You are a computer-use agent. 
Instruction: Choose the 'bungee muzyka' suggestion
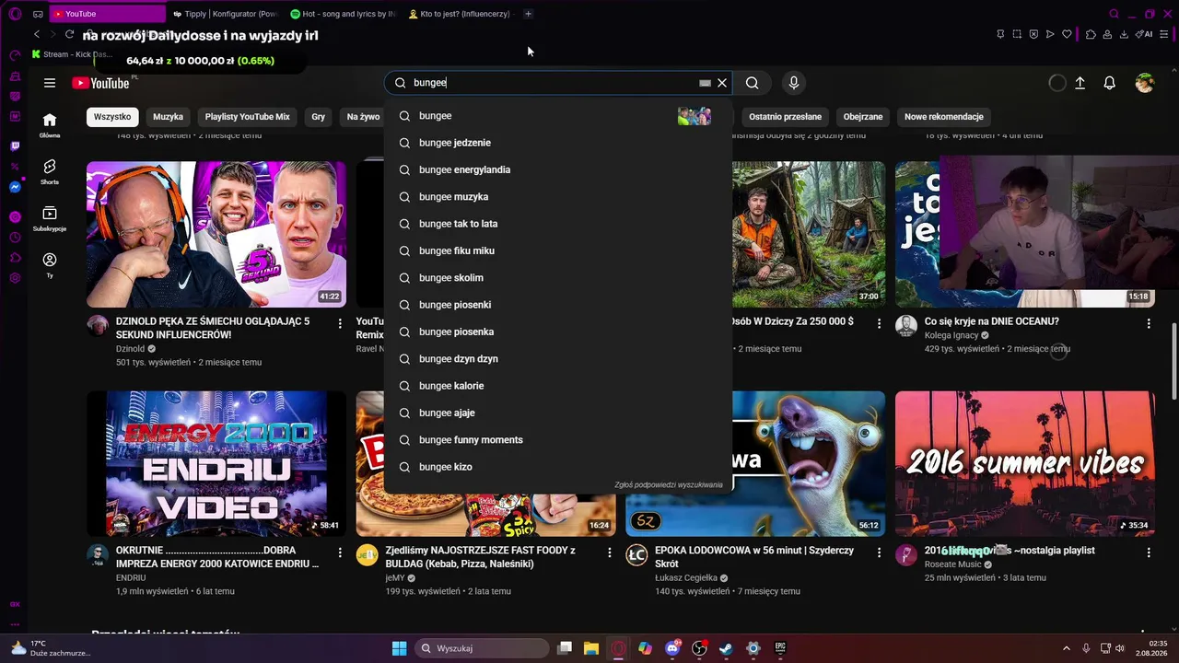click(558, 196)
